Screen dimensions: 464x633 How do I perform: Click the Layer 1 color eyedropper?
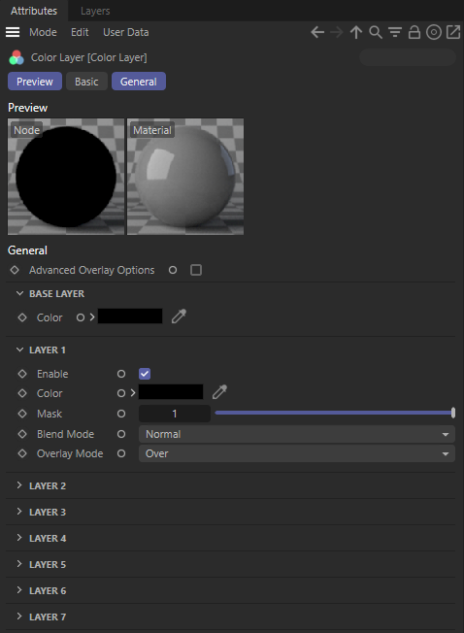click(219, 392)
